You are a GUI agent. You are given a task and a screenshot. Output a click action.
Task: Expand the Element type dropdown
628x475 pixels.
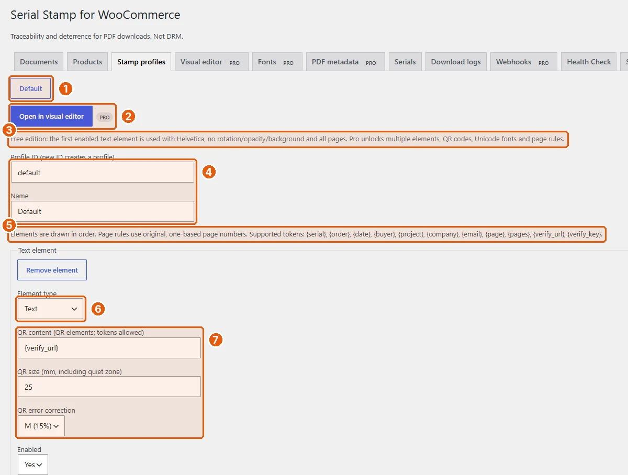coord(50,309)
